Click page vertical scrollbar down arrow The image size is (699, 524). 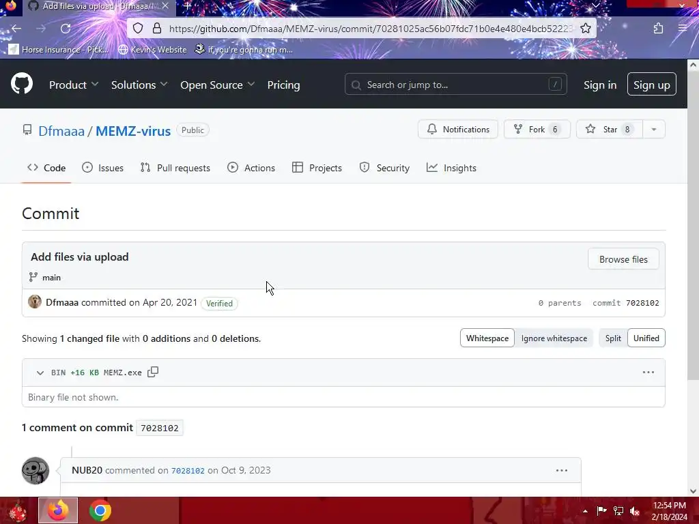click(x=693, y=491)
